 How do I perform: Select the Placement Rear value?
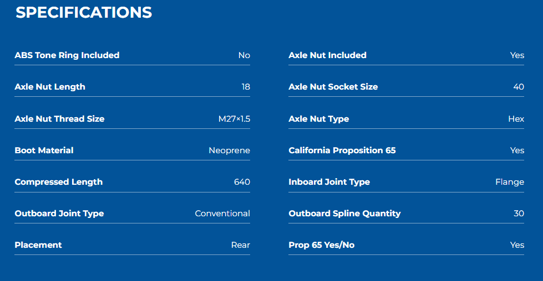click(x=240, y=245)
